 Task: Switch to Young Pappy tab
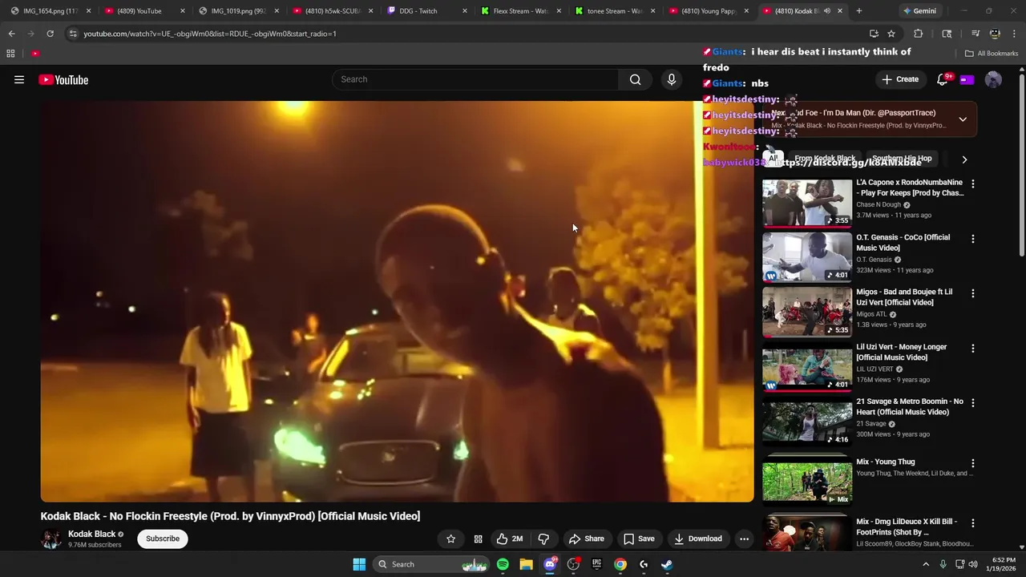coord(708,11)
